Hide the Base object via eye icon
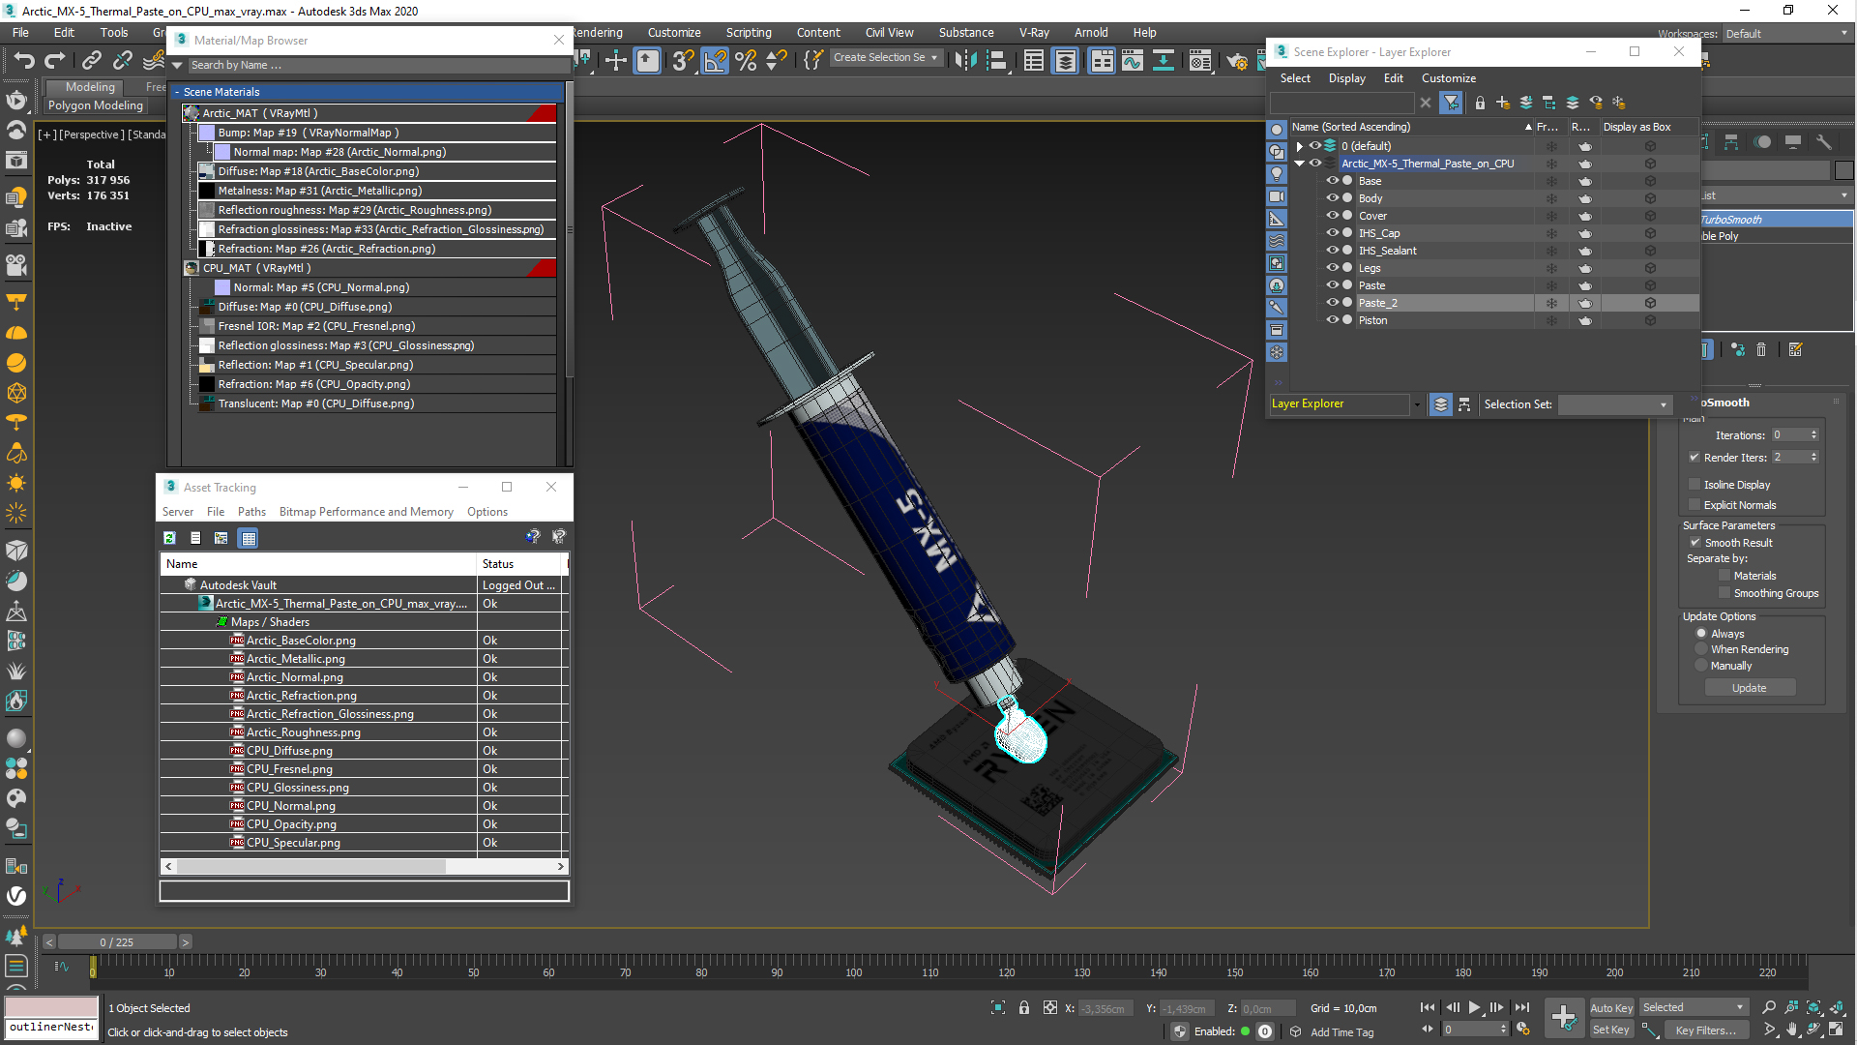Viewport: 1857px width, 1045px height. click(1332, 181)
